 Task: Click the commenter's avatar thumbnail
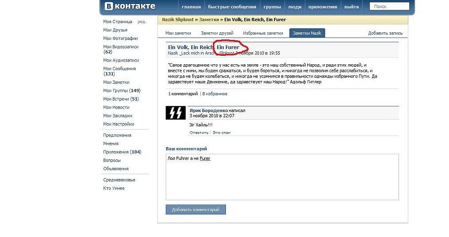point(175,113)
